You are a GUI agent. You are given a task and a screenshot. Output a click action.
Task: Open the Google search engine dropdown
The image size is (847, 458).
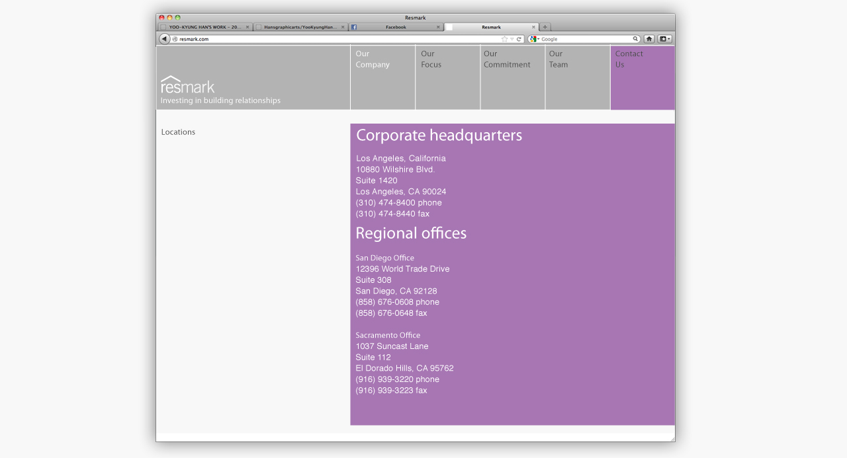(534, 39)
